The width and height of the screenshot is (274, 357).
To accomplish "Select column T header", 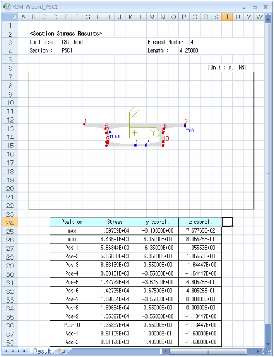I will coord(227,17).
